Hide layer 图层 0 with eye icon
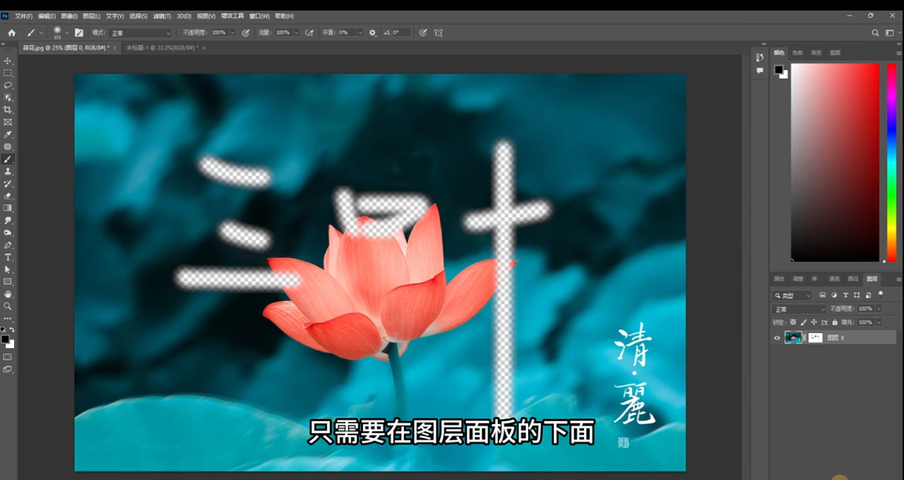 [x=777, y=338]
